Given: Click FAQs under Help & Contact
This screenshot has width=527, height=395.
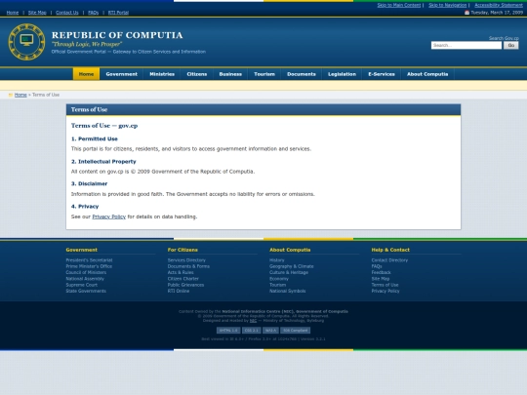Looking at the screenshot, I should (x=377, y=266).
